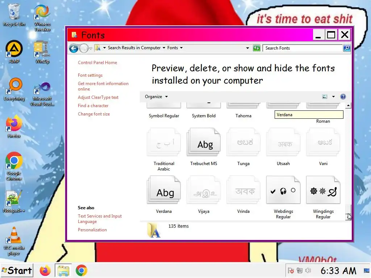Screen dimensions: 371x278
Task: Open Notepad++ desktop shortcut
Action: 14,201
